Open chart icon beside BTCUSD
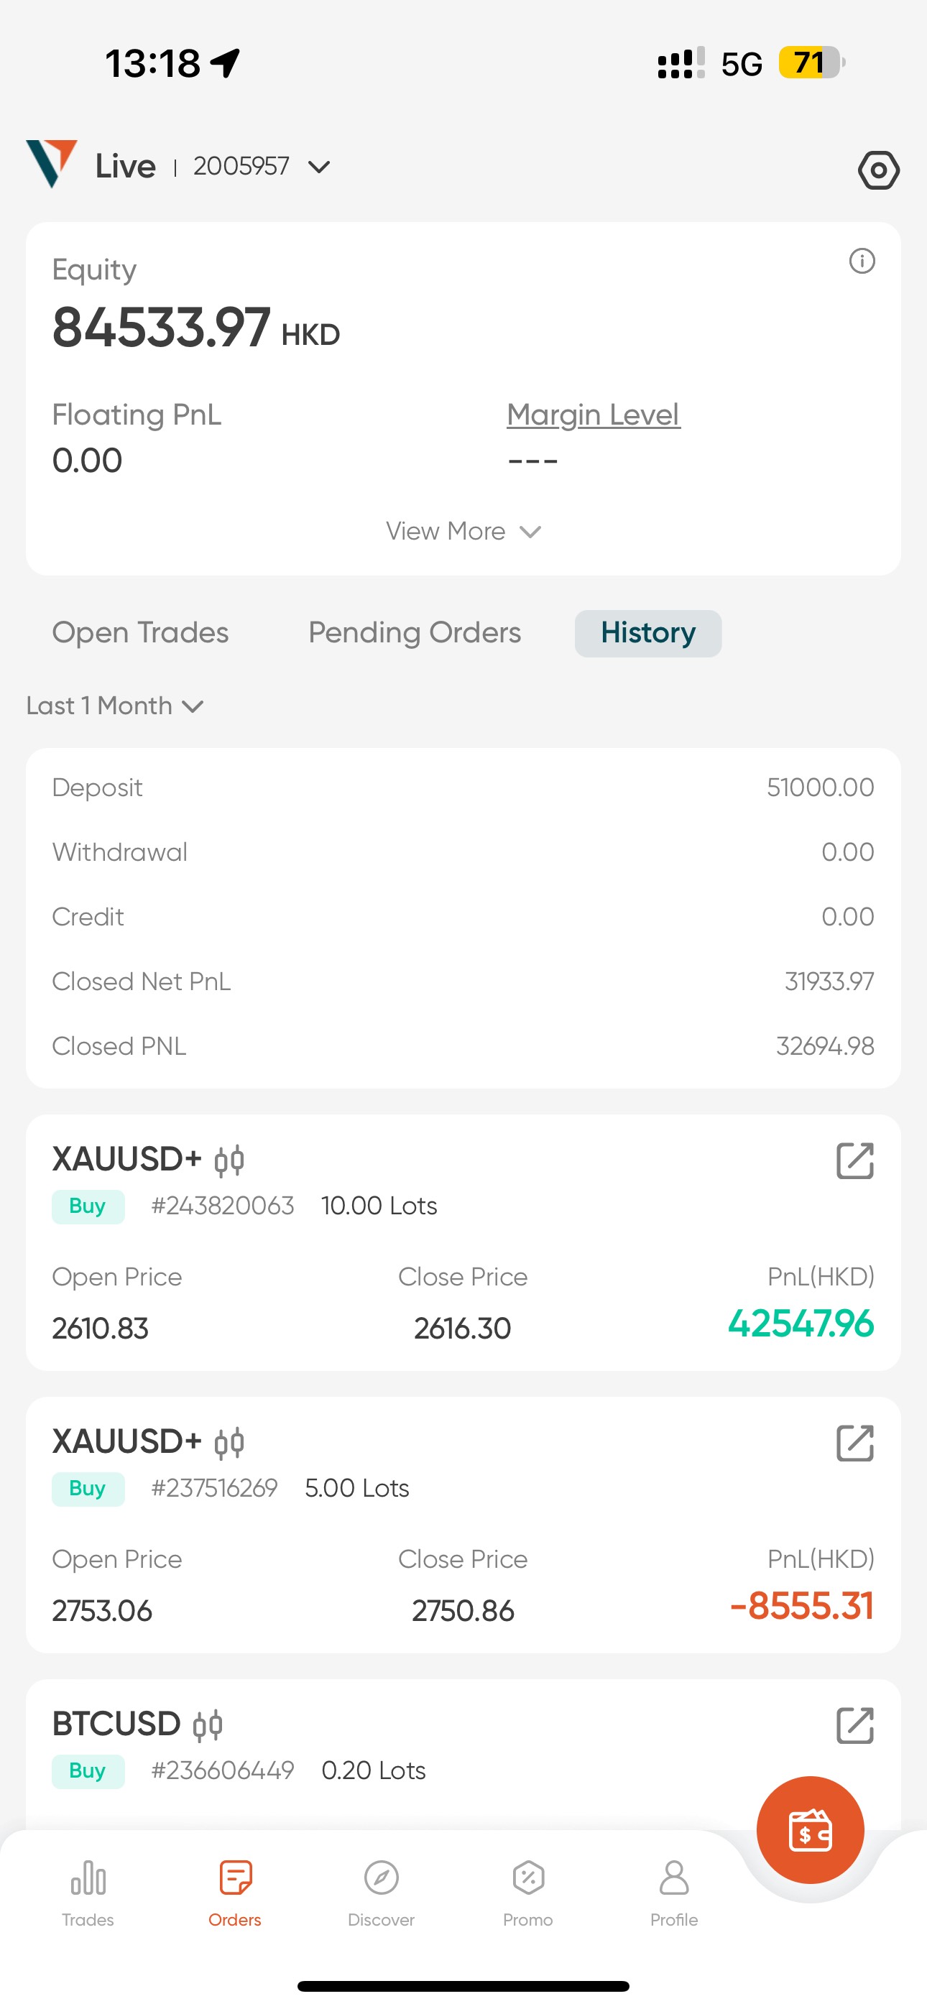 (x=208, y=1725)
